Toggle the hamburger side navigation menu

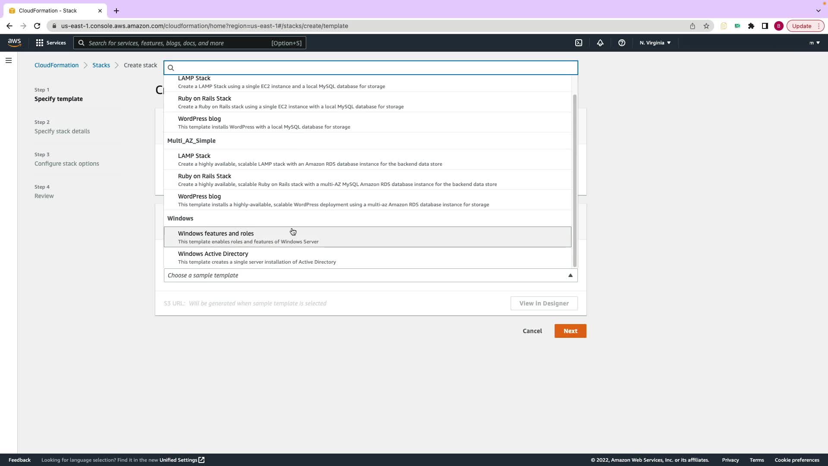(x=9, y=60)
